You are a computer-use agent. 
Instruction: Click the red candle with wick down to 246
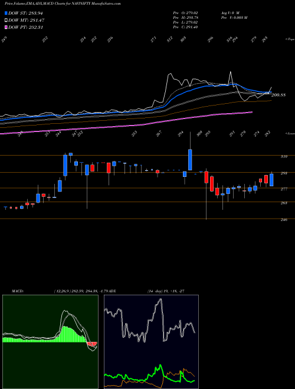click(x=206, y=177)
